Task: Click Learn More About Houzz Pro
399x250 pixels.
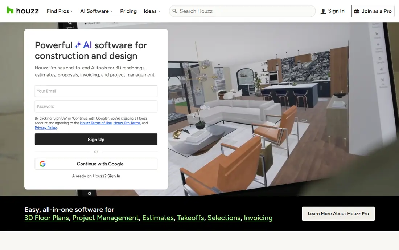Action: tap(338, 214)
